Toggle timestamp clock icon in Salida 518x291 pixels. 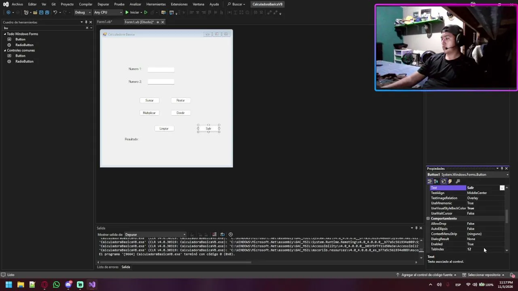[x=231, y=234]
